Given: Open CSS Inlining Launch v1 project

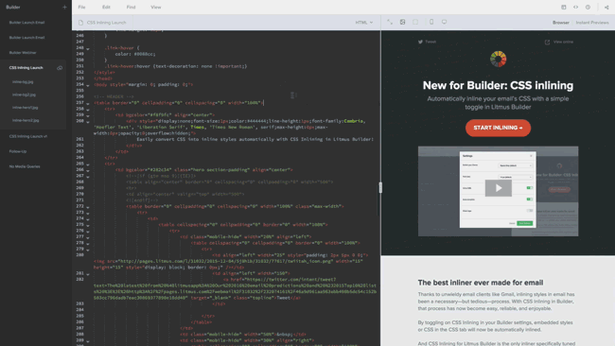Looking at the screenshot, I should tap(28, 136).
